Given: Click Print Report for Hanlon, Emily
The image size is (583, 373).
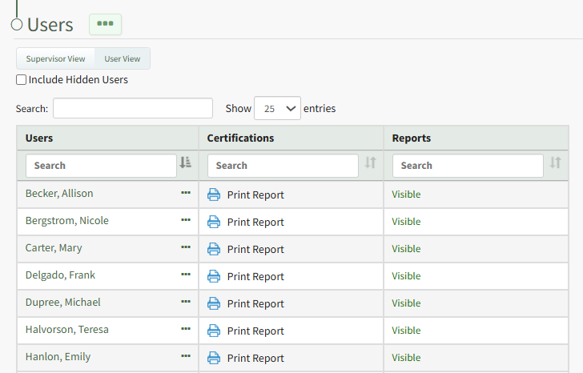Looking at the screenshot, I should tap(255, 358).
